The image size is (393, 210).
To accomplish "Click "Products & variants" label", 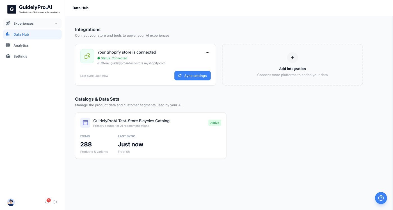I will click(94, 152).
